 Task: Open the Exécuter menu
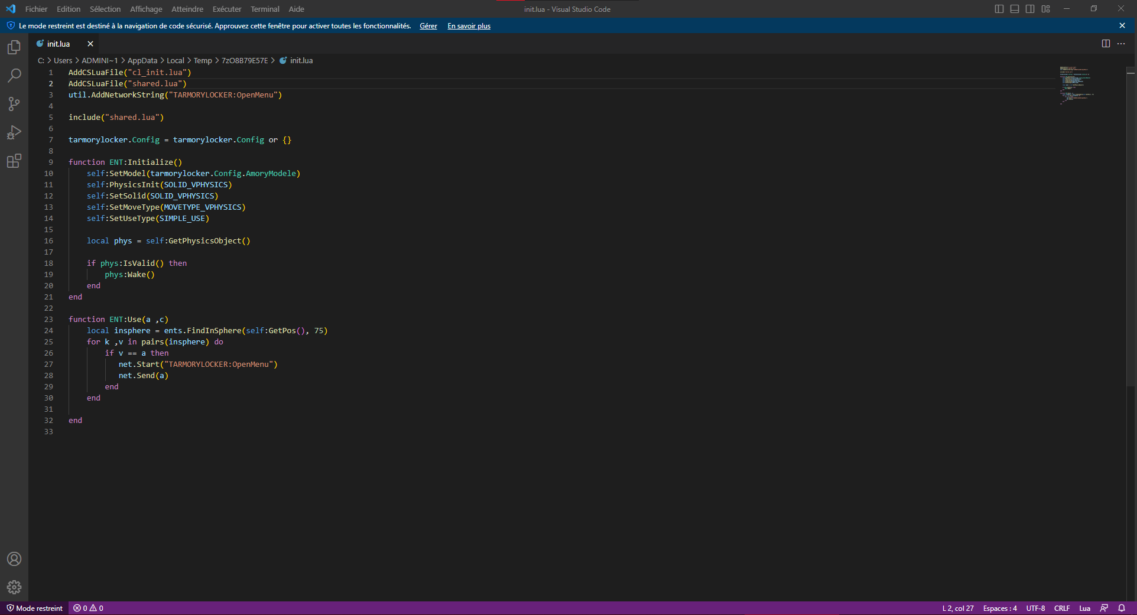pyautogui.click(x=227, y=9)
